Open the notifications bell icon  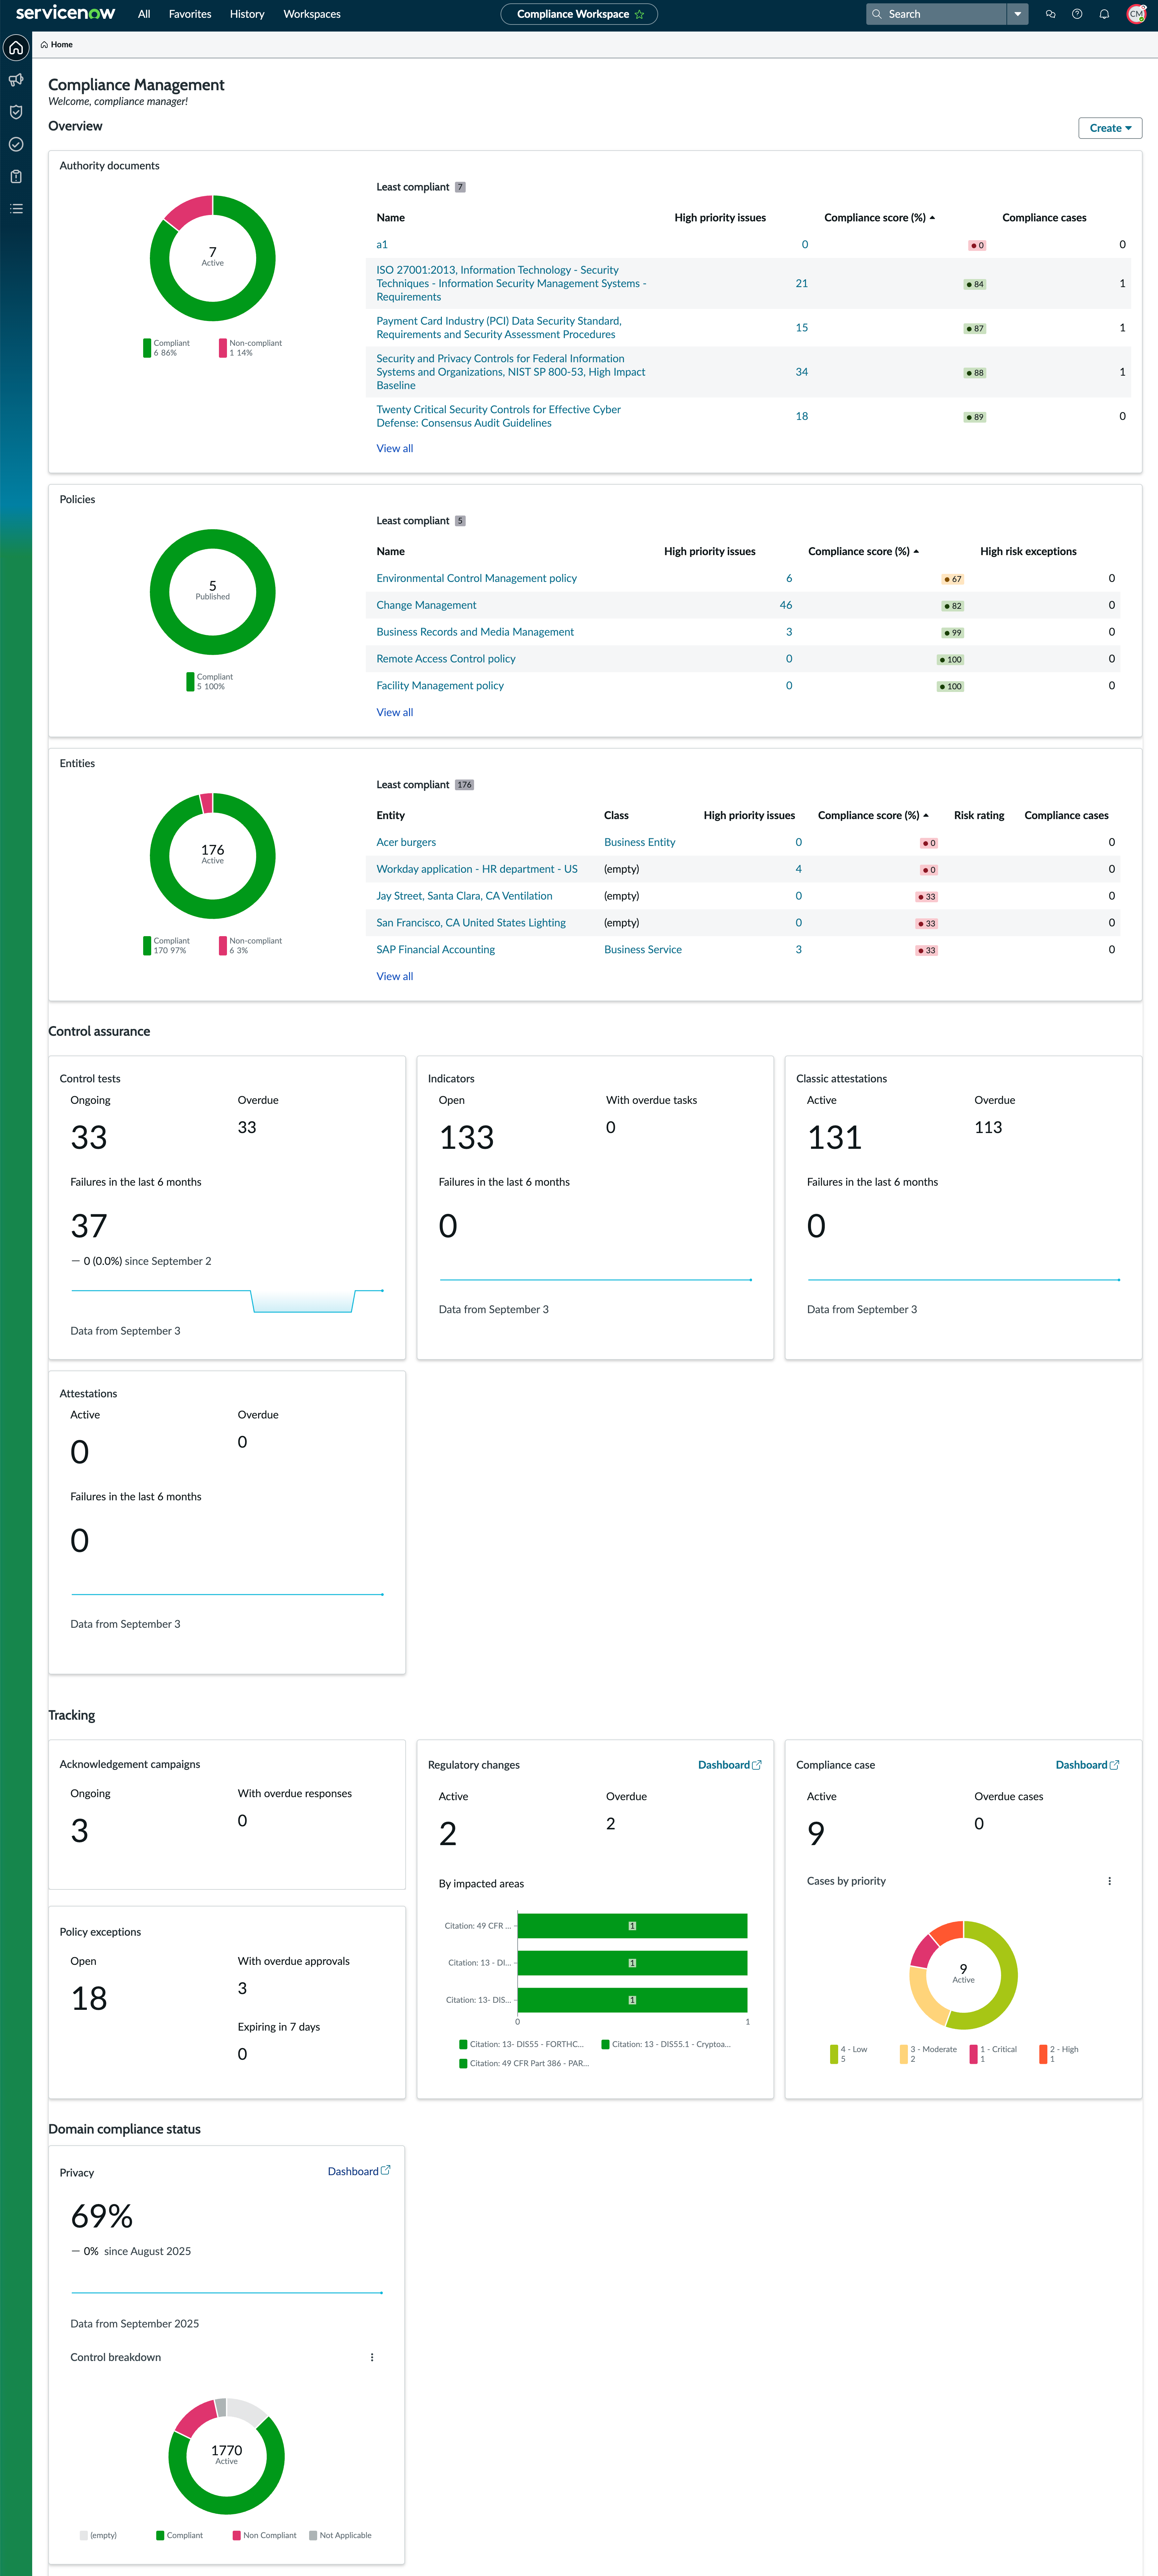[1104, 14]
